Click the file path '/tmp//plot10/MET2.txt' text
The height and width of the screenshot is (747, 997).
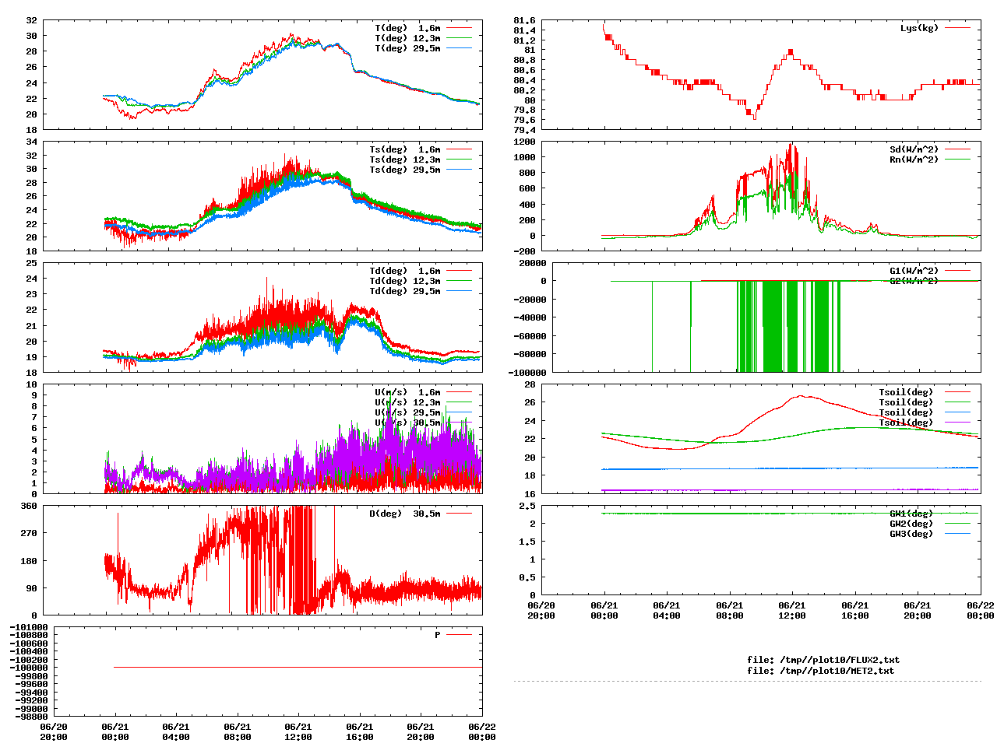837,670
